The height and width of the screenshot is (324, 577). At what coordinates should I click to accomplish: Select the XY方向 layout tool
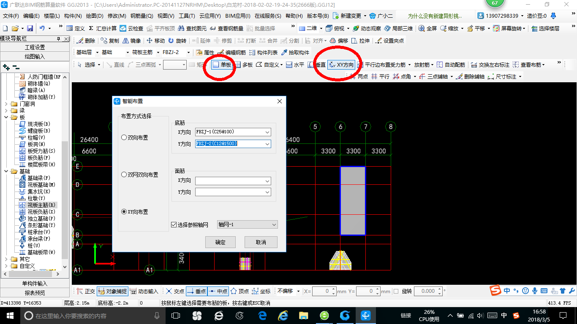coord(341,65)
